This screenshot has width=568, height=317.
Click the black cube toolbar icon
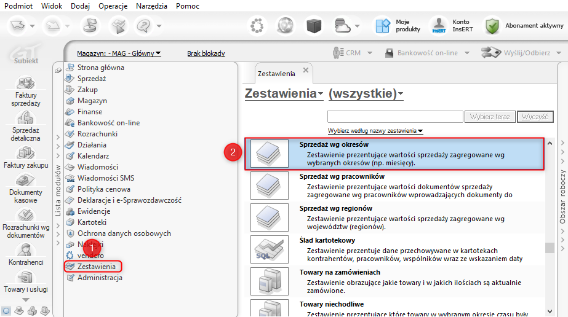[x=314, y=26]
